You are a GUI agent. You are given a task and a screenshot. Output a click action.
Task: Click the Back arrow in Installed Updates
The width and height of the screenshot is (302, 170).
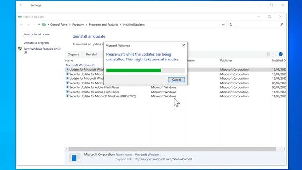pyautogui.click(x=21, y=25)
